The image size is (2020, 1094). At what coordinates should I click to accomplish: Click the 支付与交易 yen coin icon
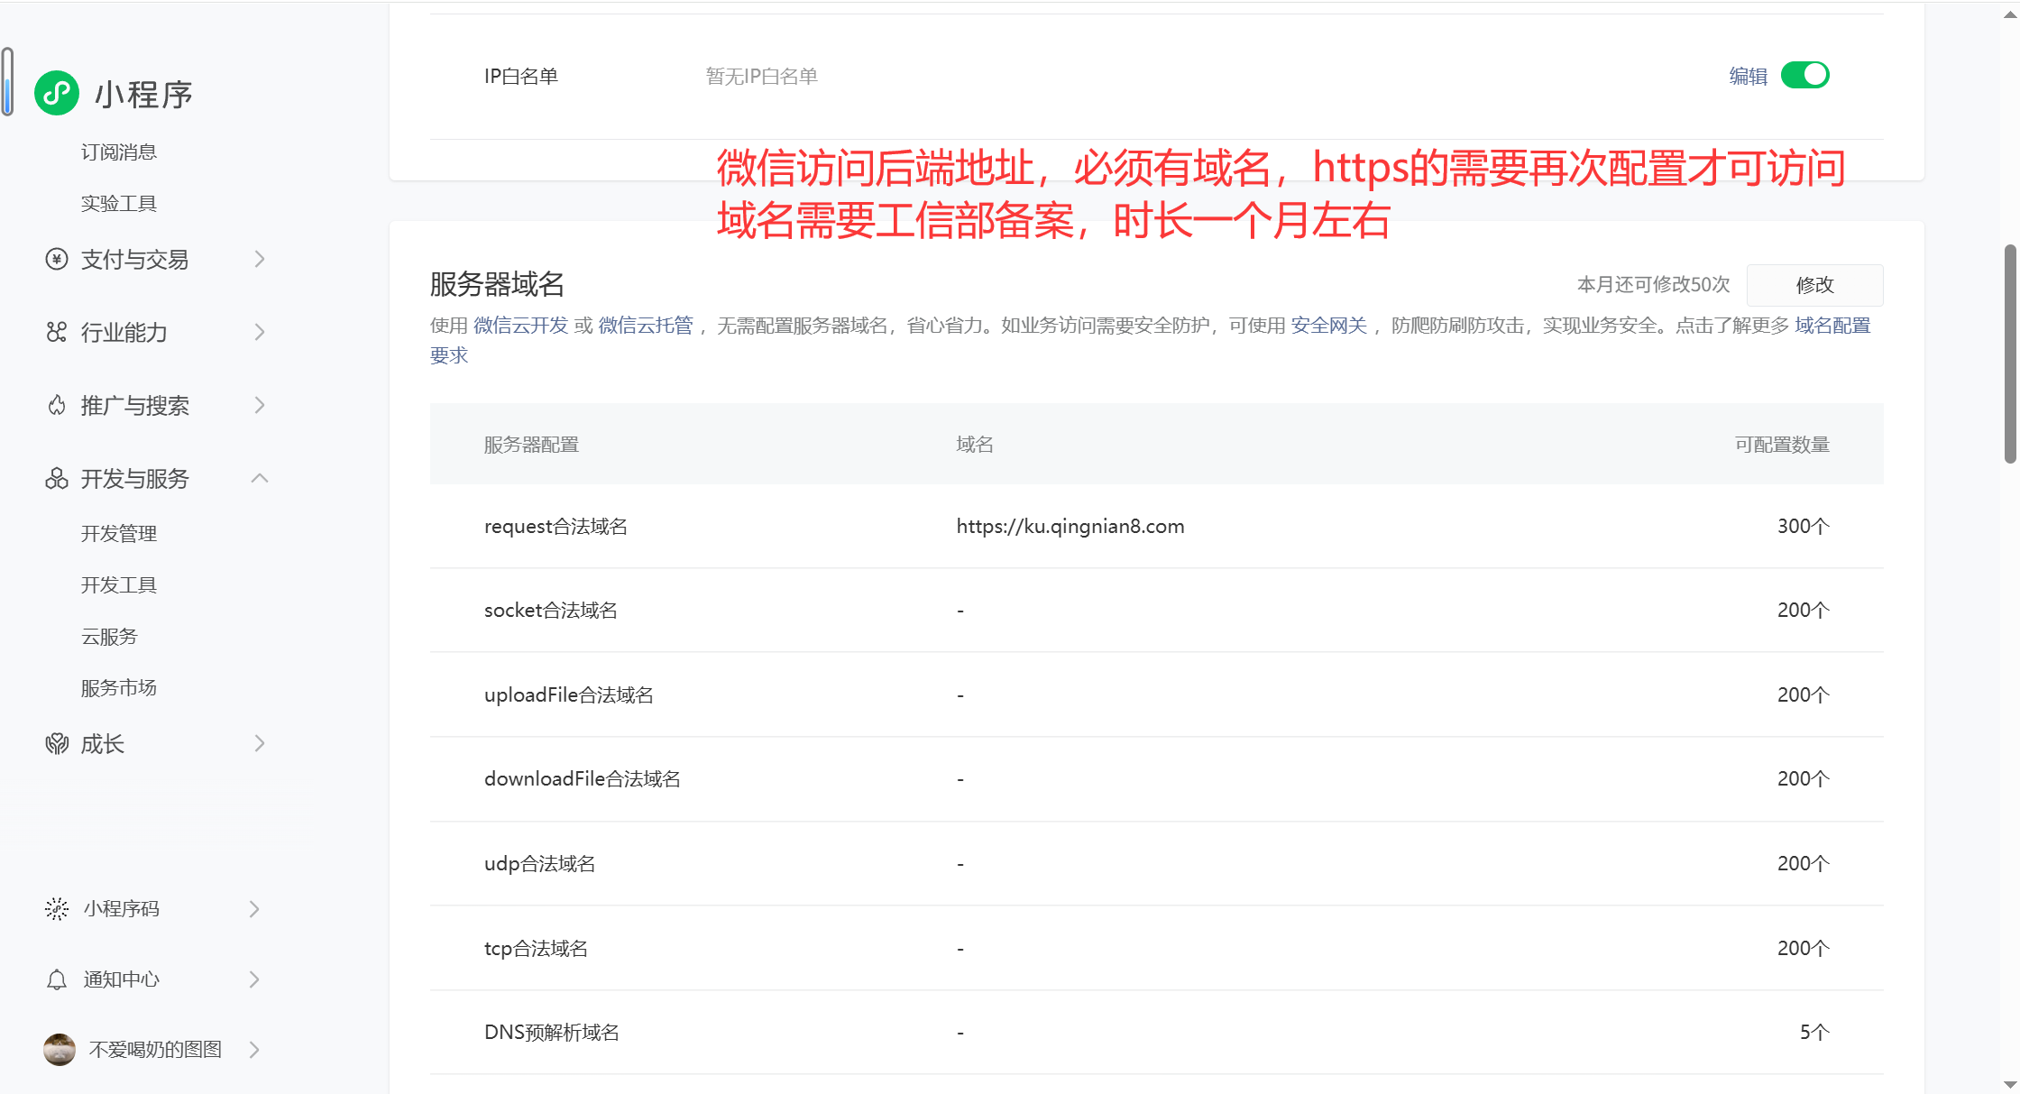coord(57,260)
